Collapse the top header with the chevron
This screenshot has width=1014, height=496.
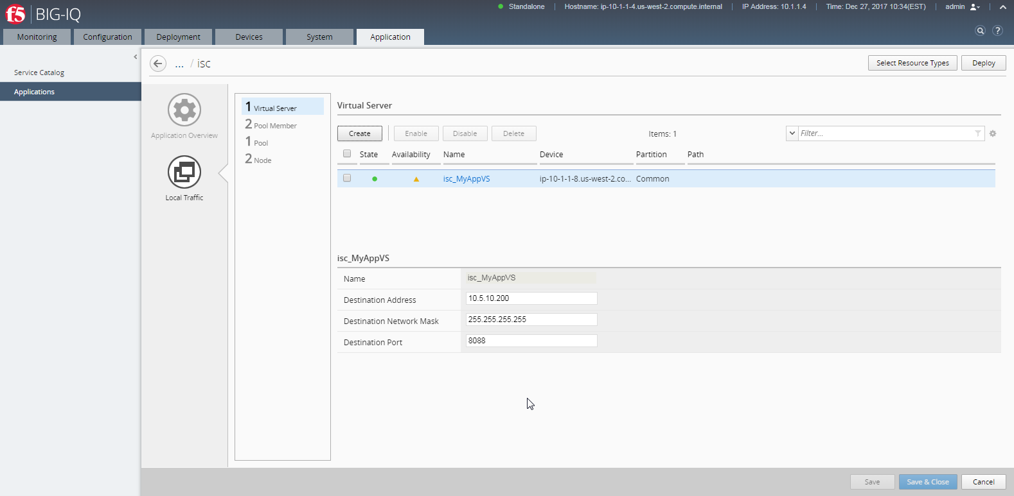coord(1002,7)
